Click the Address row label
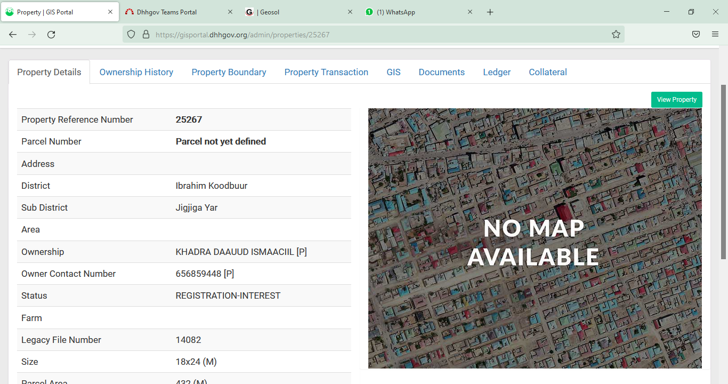 tap(38, 164)
